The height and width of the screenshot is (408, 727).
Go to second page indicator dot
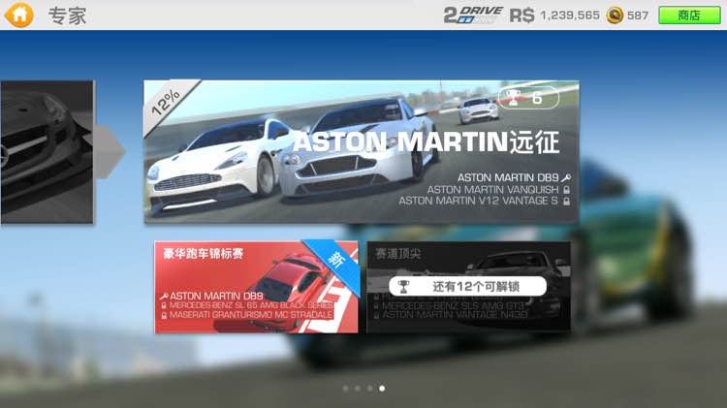[358, 388]
